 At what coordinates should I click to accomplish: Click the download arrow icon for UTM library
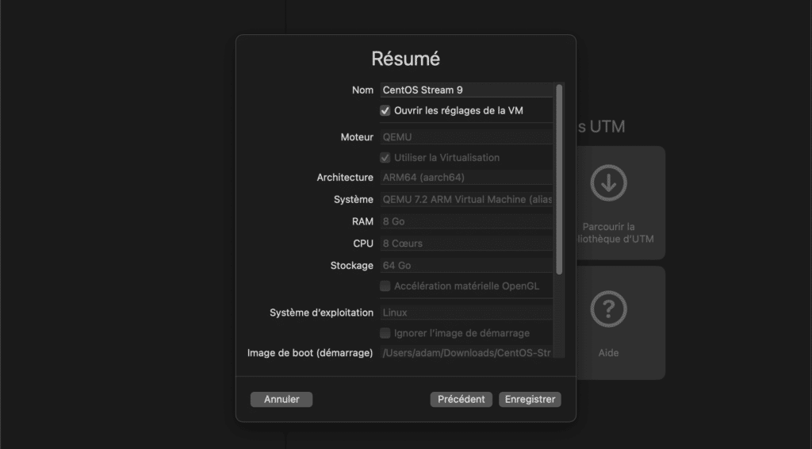(x=608, y=182)
